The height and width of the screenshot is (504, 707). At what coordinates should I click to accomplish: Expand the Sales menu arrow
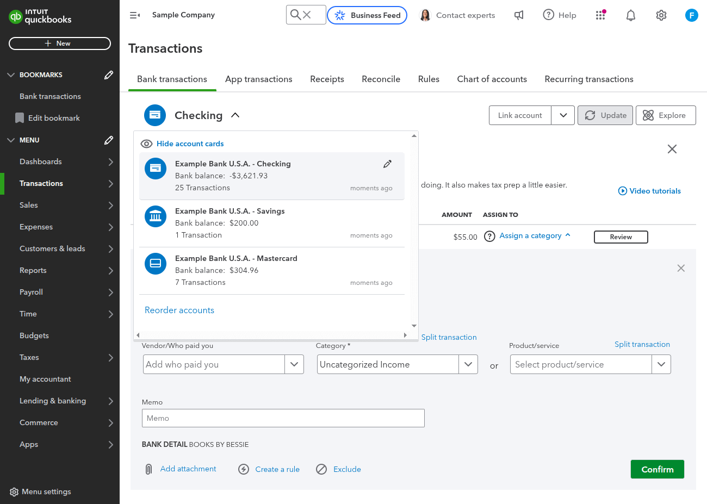[110, 205]
